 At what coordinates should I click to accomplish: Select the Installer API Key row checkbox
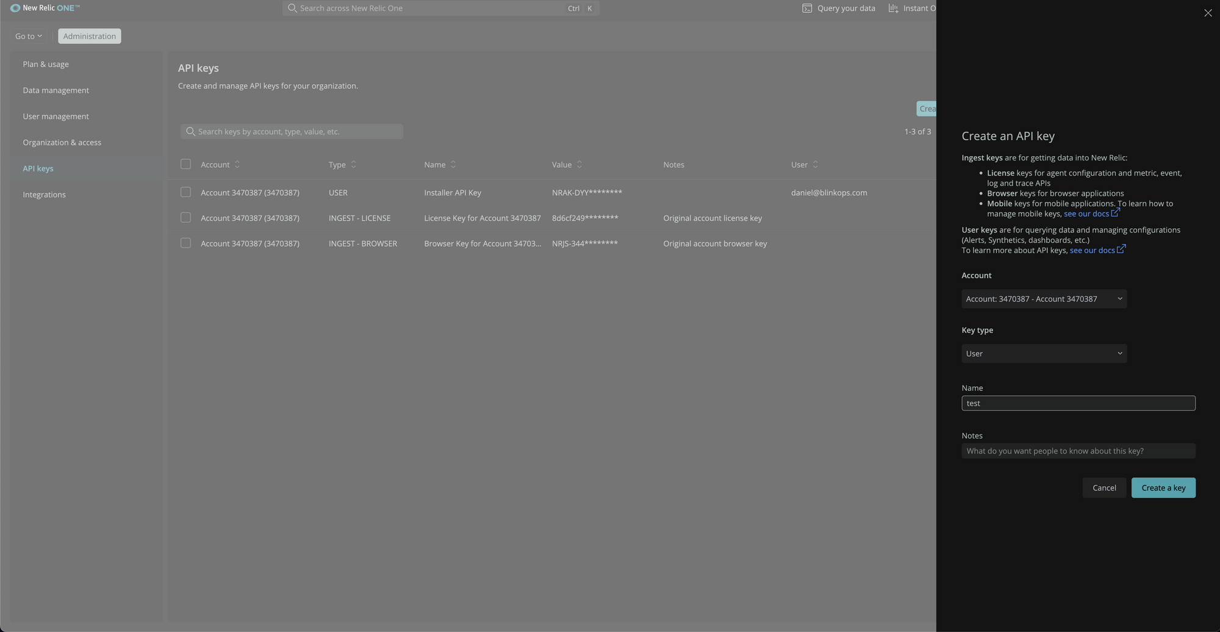point(185,192)
